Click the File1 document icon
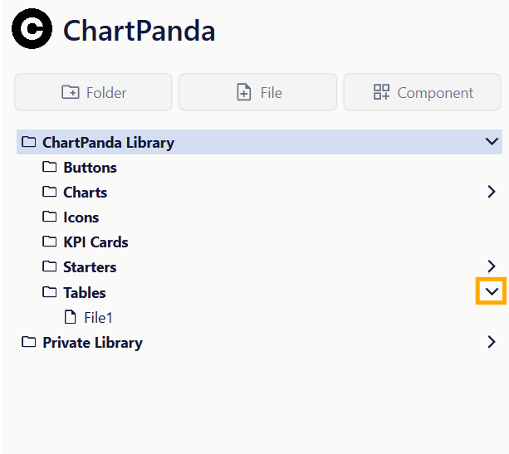The image size is (509, 454). [71, 317]
